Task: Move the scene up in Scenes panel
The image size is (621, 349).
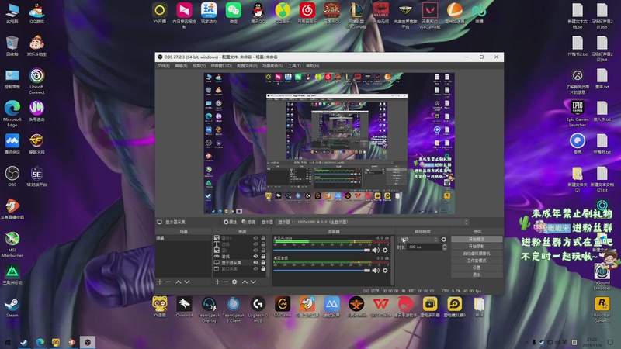Action: (x=179, y=282)
